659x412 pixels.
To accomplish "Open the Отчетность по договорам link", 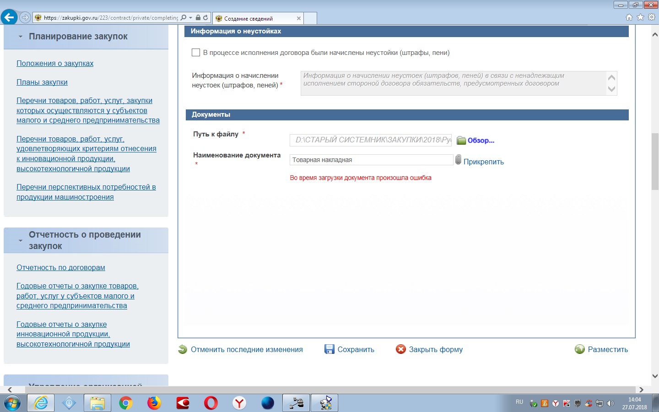I will pos(61,267).
